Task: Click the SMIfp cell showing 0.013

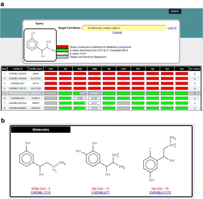Action: tap(95, 108)
